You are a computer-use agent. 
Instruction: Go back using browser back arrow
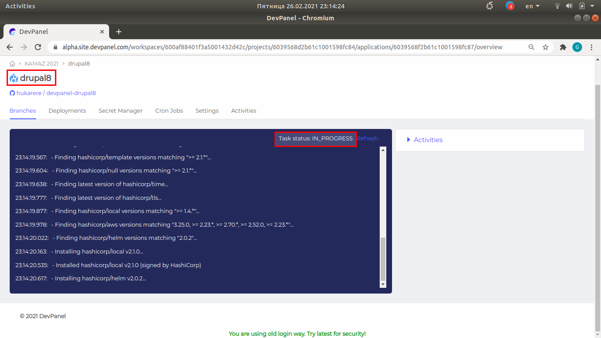click(10, 47)
